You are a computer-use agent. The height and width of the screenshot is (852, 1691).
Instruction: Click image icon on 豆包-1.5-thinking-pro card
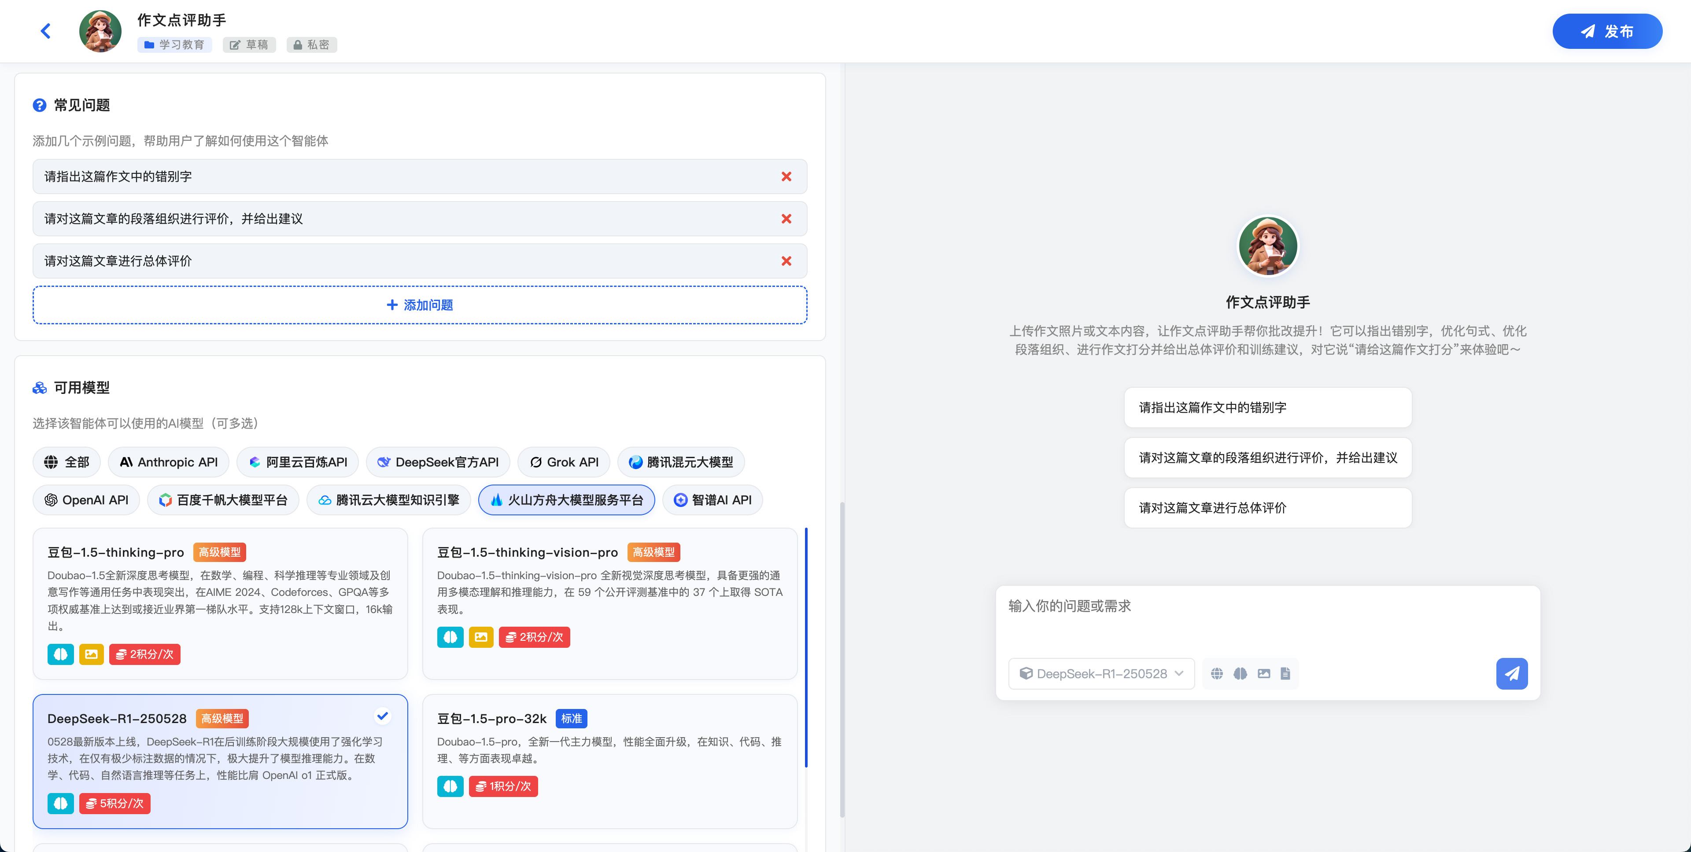point(91,654)
